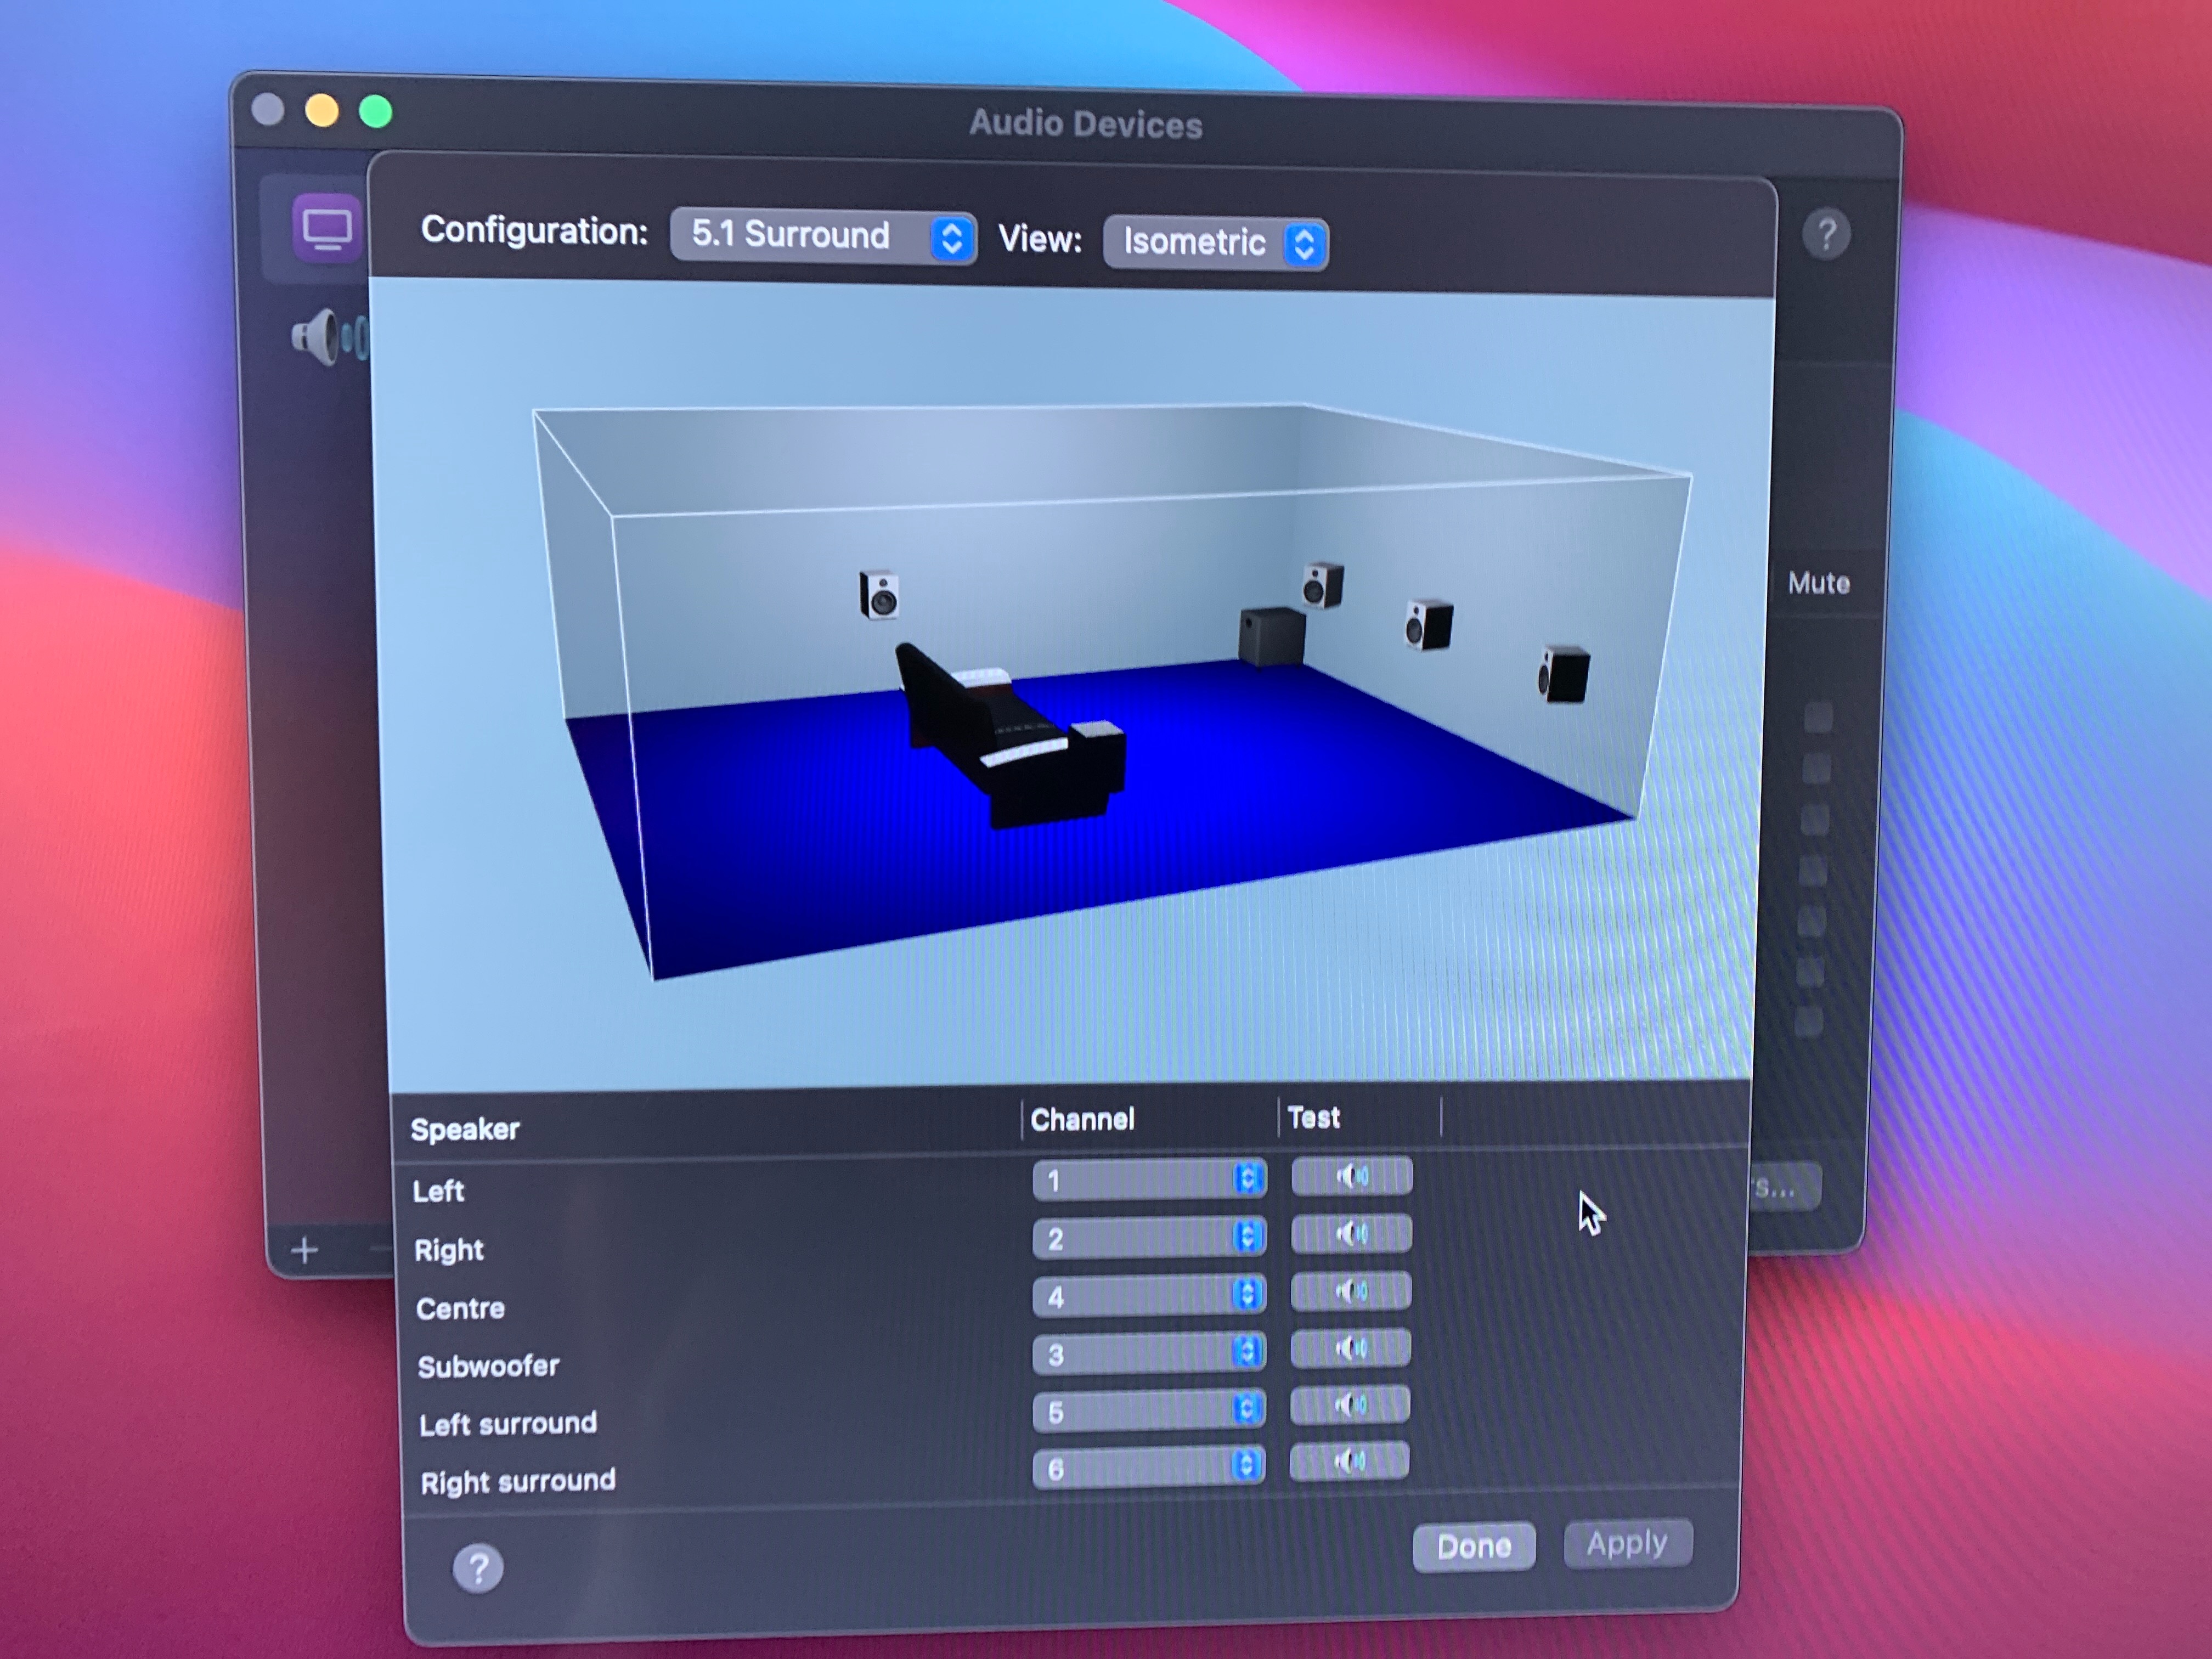This screenshot has width=2212, height=1659.
Task: Play test tone for Right speaker
Action: point(1351,1234)
